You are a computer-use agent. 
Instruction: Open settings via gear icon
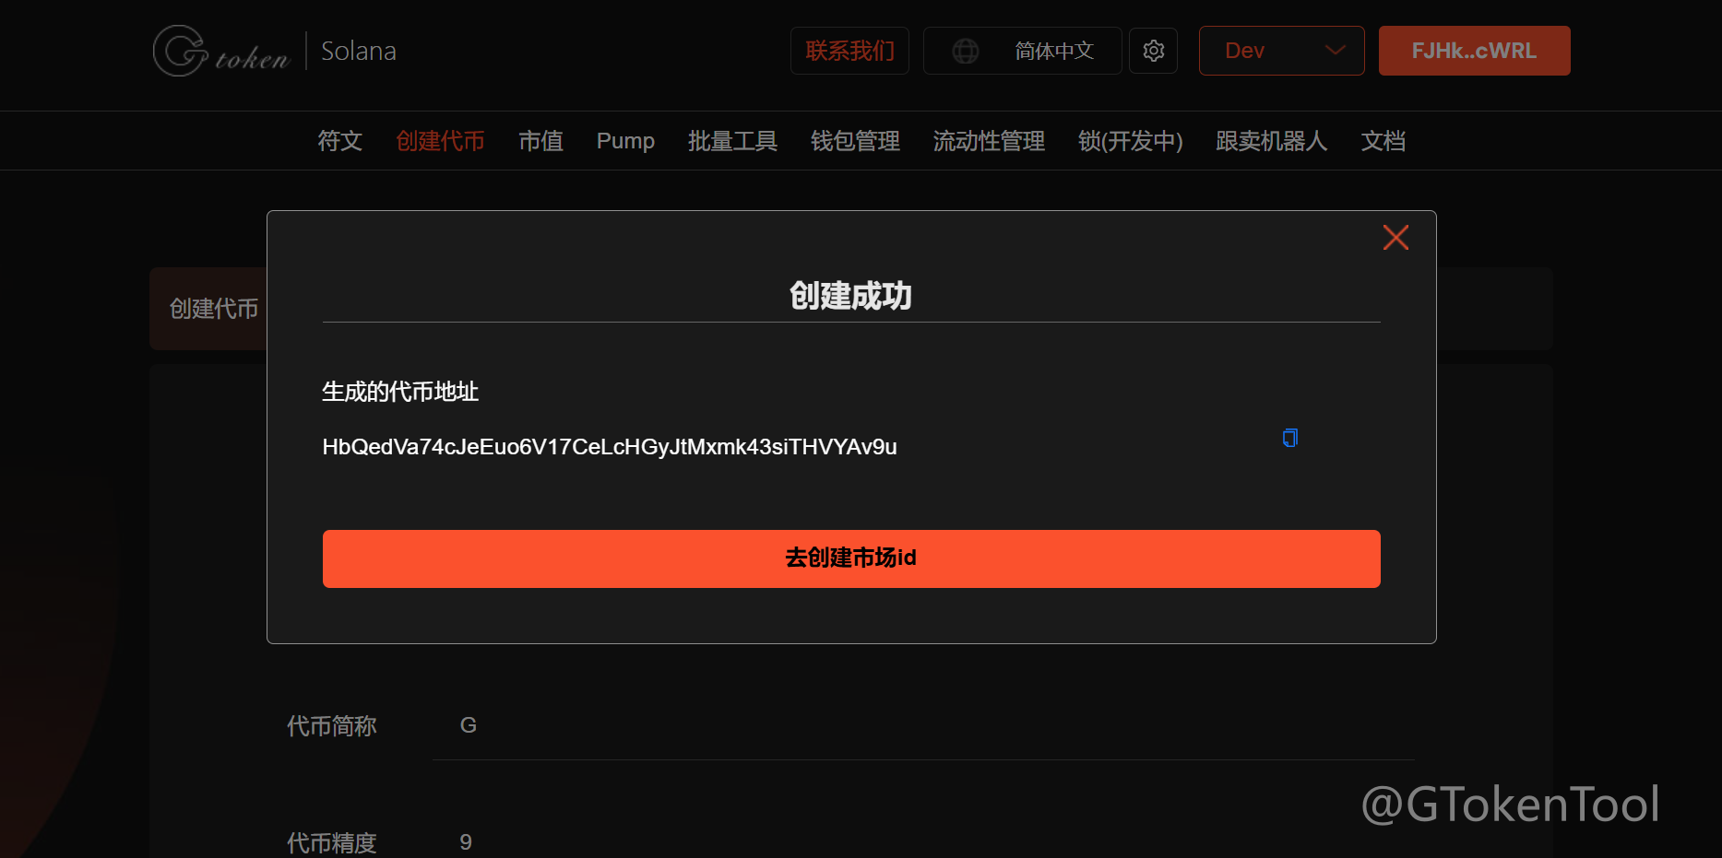pos(1153,51)
